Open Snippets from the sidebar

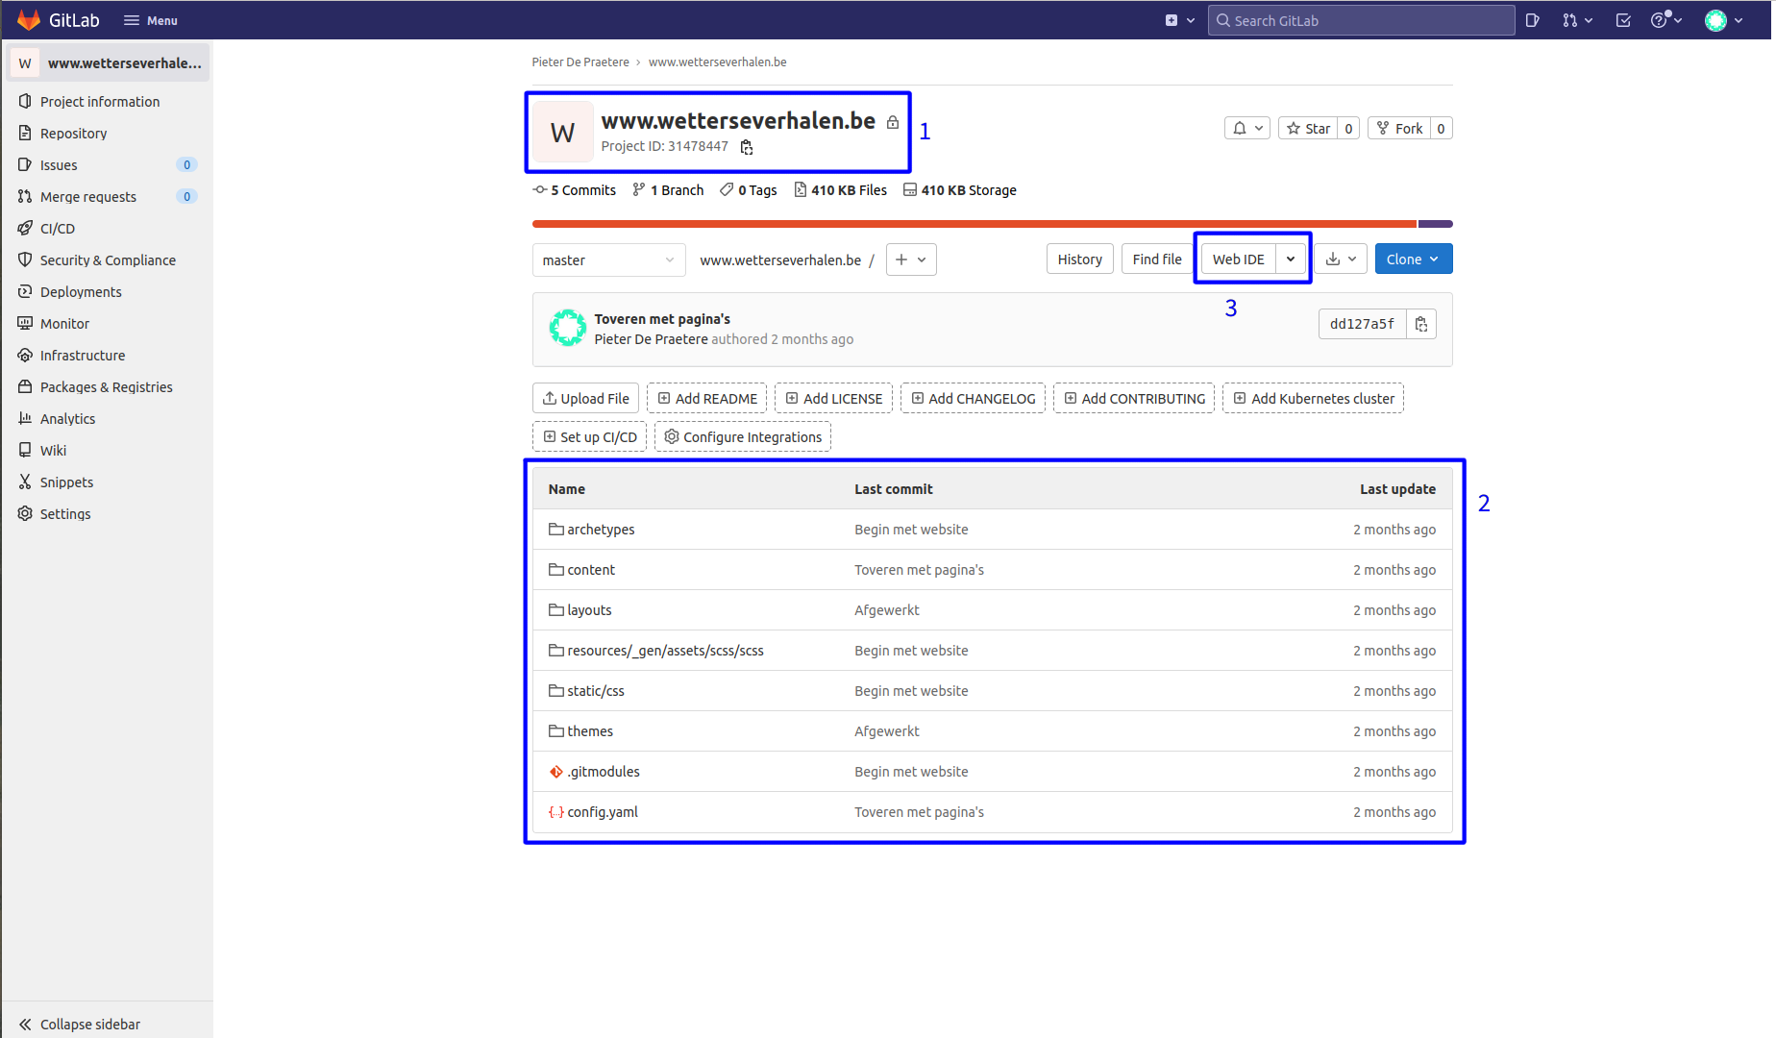pos(66,482)
